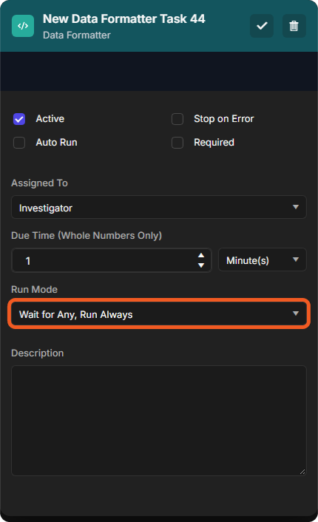The image size is (318, 522).
Task: Click the Description label
Action: (x=37, y=353)
